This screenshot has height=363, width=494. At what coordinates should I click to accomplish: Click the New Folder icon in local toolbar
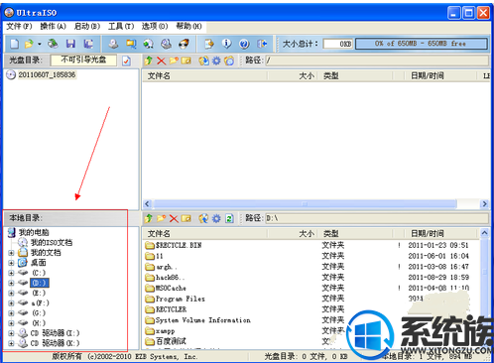(x=161, y=218)
